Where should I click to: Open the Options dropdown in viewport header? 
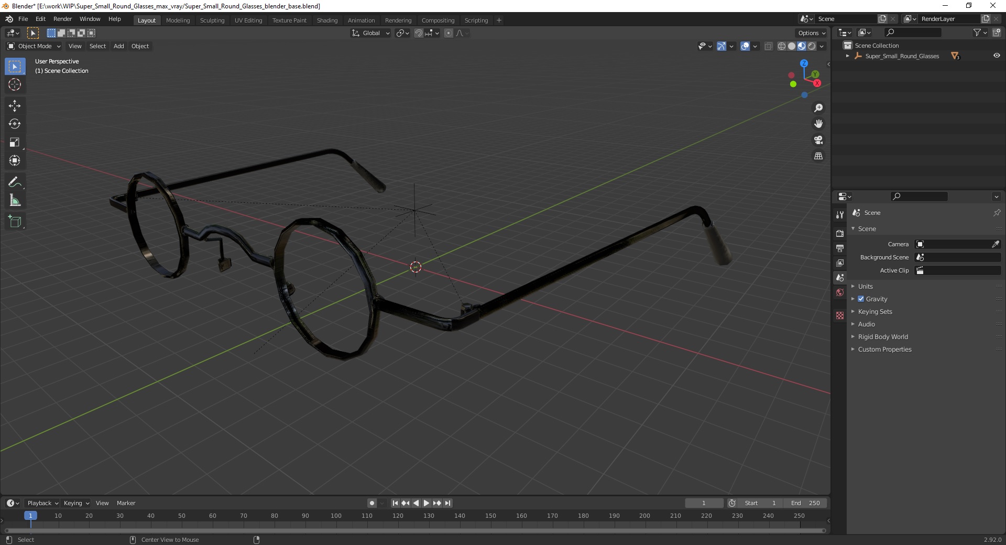811,33
